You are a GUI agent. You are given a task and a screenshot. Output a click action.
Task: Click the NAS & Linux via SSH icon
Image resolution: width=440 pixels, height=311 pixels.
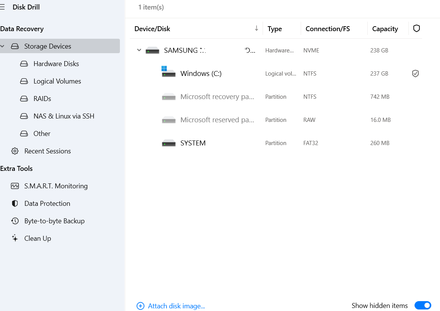(24, 116)
